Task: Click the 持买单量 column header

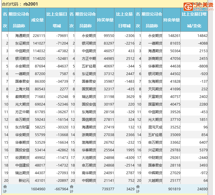Action: (x=105, y=20)
